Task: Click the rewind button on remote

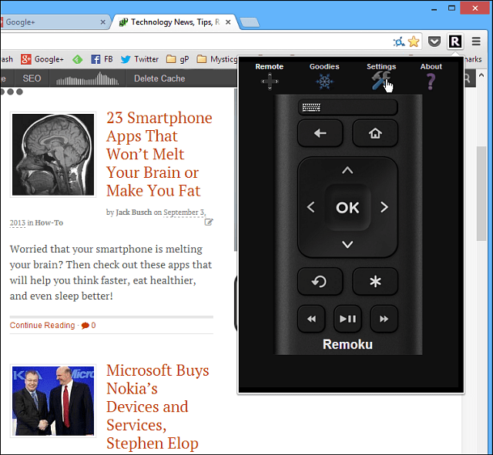Action: click(311, 319)
